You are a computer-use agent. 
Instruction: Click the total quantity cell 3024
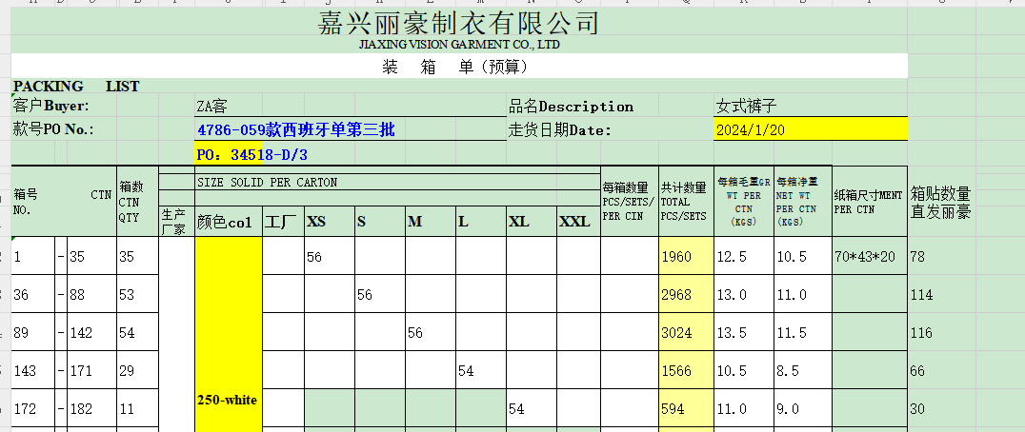tap(676, 333)
